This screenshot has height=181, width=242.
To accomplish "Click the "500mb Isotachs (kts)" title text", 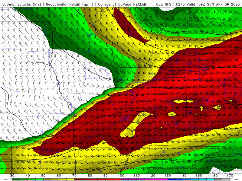I will click(x=21, y=5).
